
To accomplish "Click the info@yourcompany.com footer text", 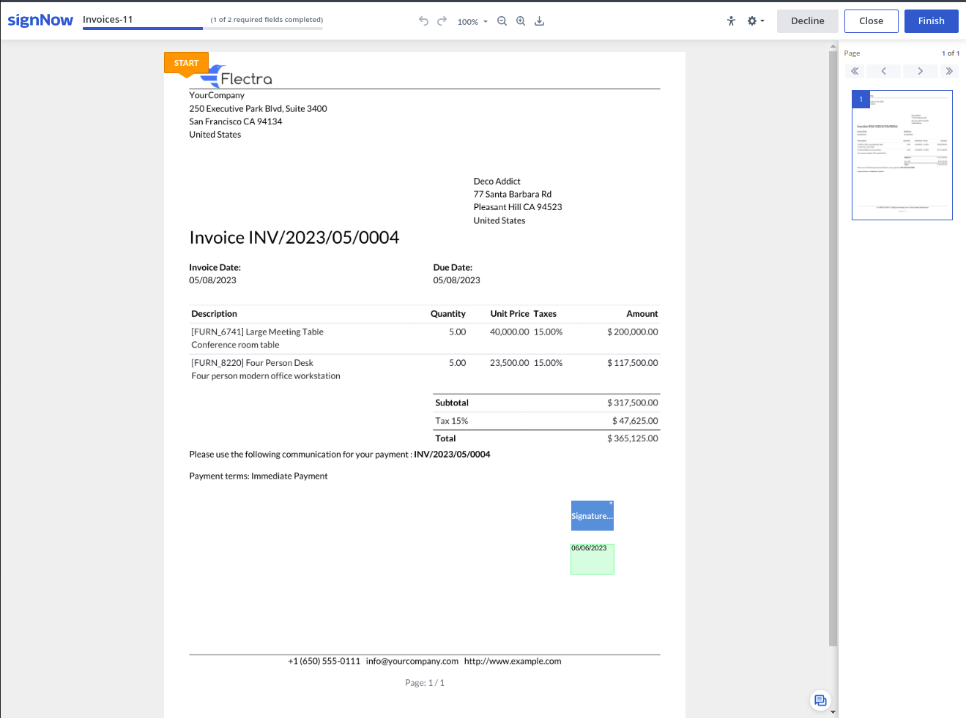I will [412, 661].
